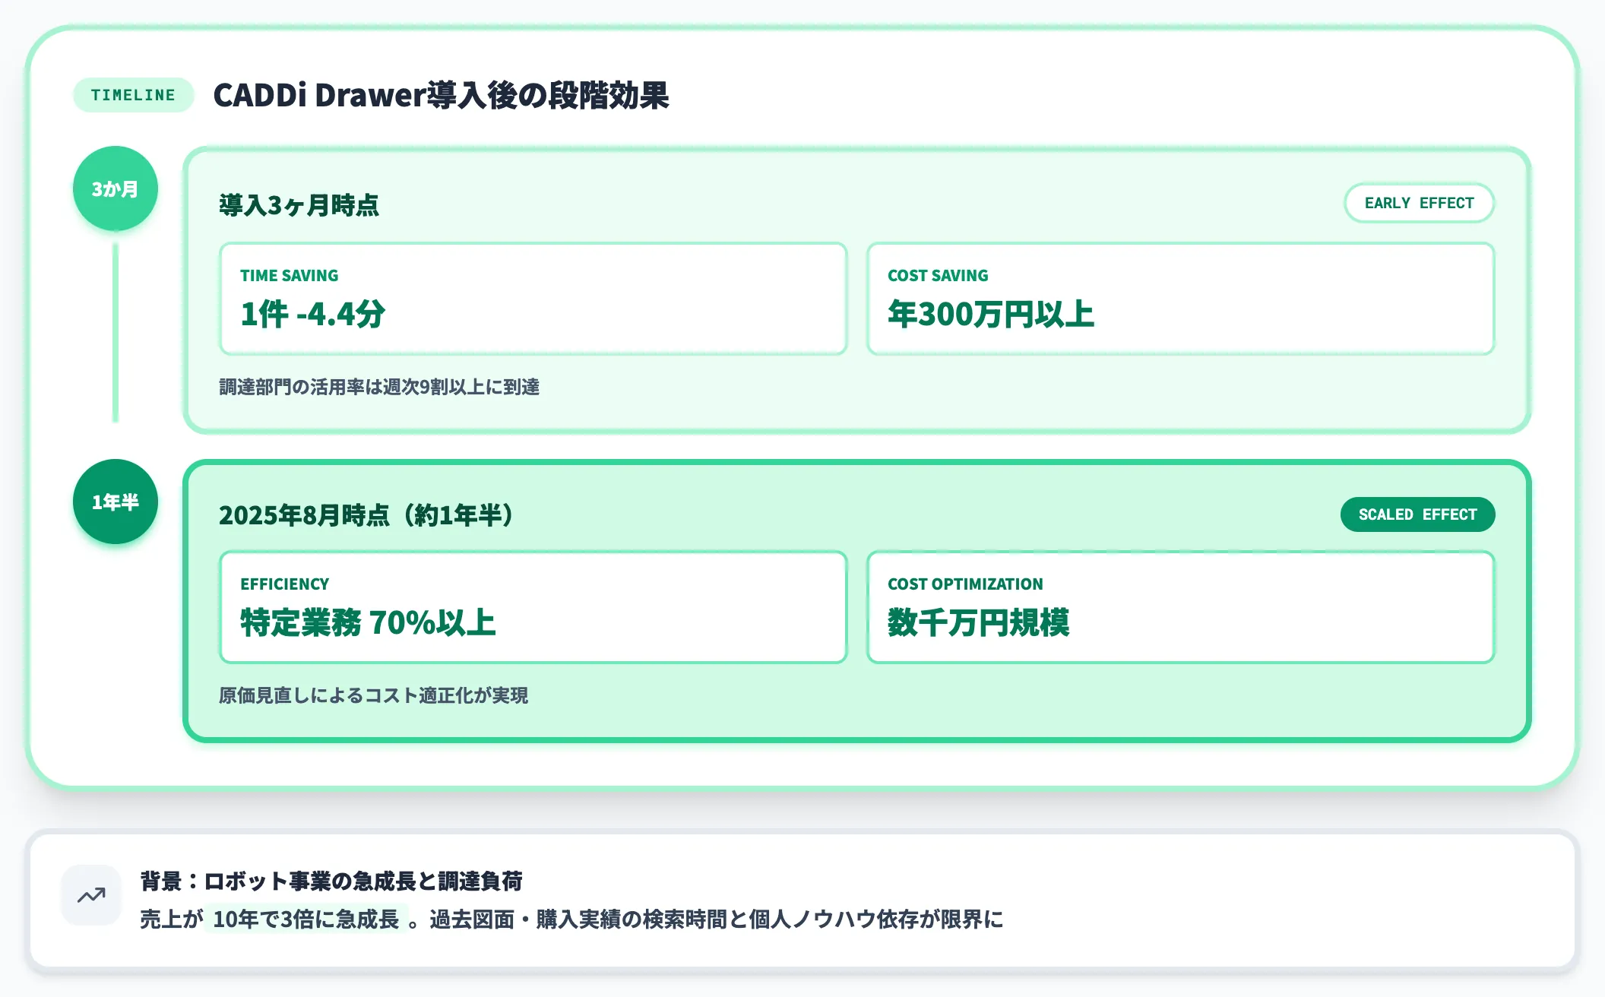
Task: Click the heading CADDi Drawer導入後の段階効果
Action: click(441, 95)
